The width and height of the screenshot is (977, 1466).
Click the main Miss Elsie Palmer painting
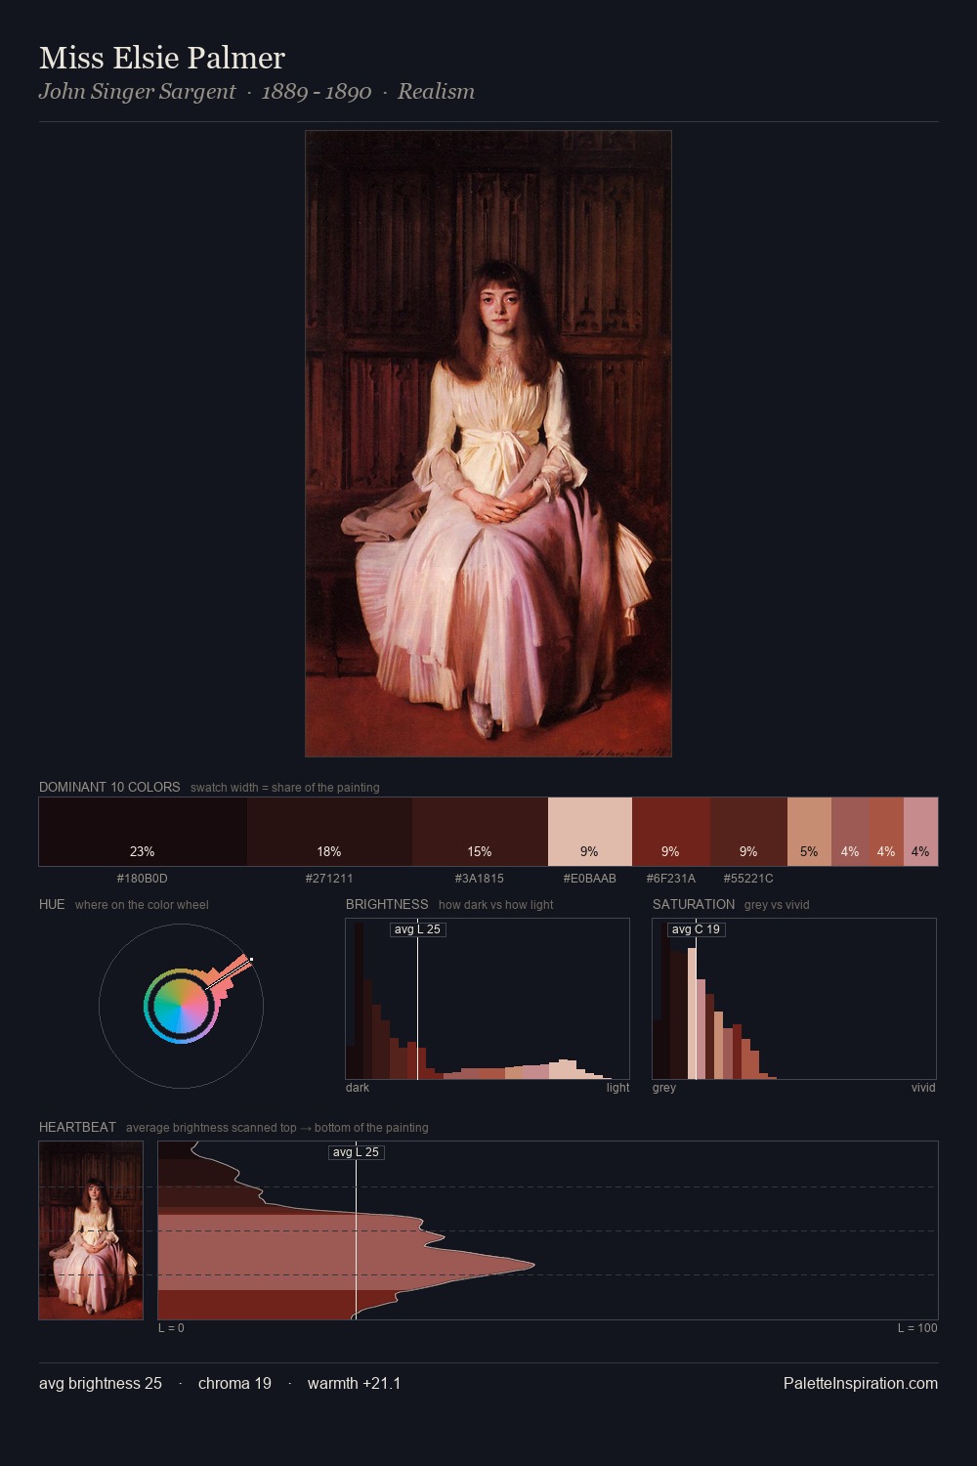(x=488, y=444)
